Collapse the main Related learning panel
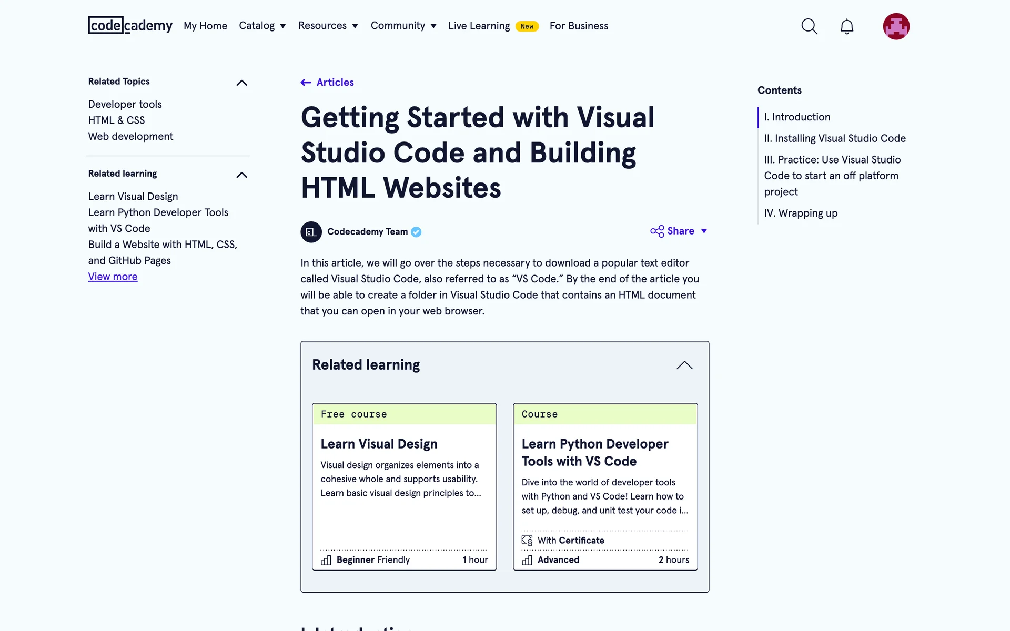1010x631 pixels. click(684, 365)
